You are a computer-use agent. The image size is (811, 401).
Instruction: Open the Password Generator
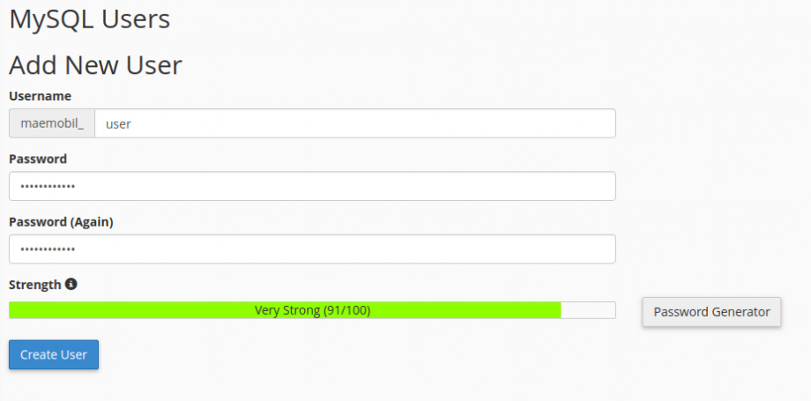click(x=711, y=312)
